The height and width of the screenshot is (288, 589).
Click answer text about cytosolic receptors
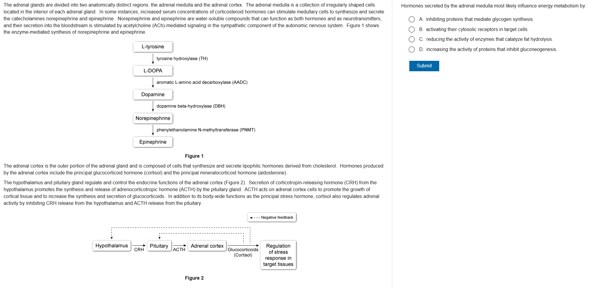[477, 30]
